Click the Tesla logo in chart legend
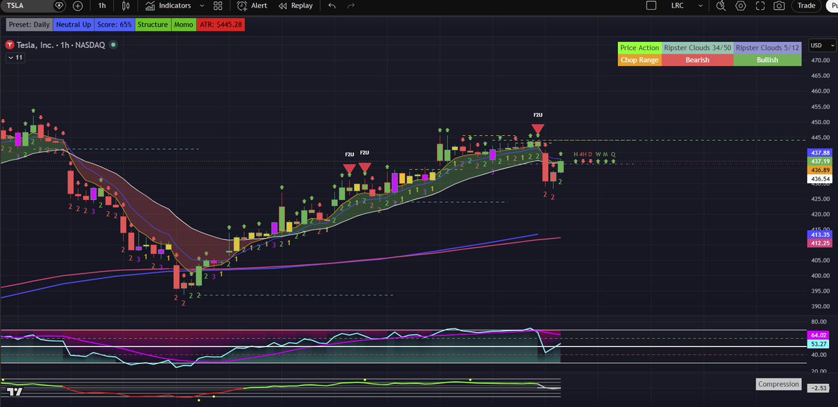The image size is (838, 407). [x=9, y=45]
